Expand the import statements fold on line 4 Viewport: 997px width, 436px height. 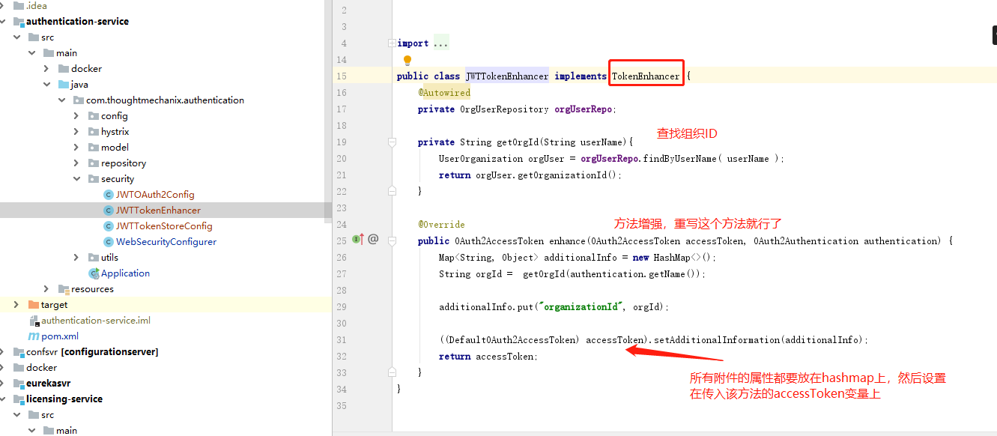click(x=392, y=43)
